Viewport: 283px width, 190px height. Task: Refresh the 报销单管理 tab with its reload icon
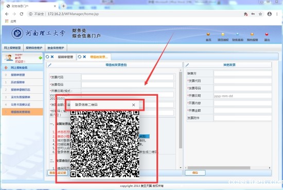pos(47,57)
